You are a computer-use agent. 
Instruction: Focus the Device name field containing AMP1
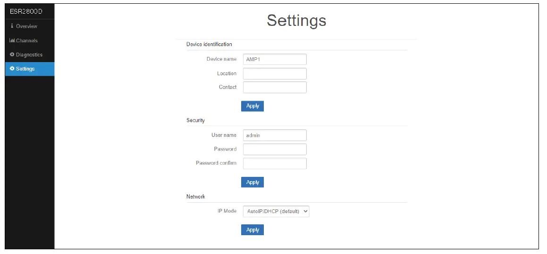click(x=275, y=59)
